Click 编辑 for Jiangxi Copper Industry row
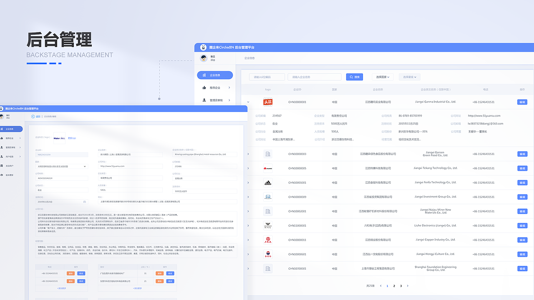Viewport: 534px width, 300px height. coord(522,240)
